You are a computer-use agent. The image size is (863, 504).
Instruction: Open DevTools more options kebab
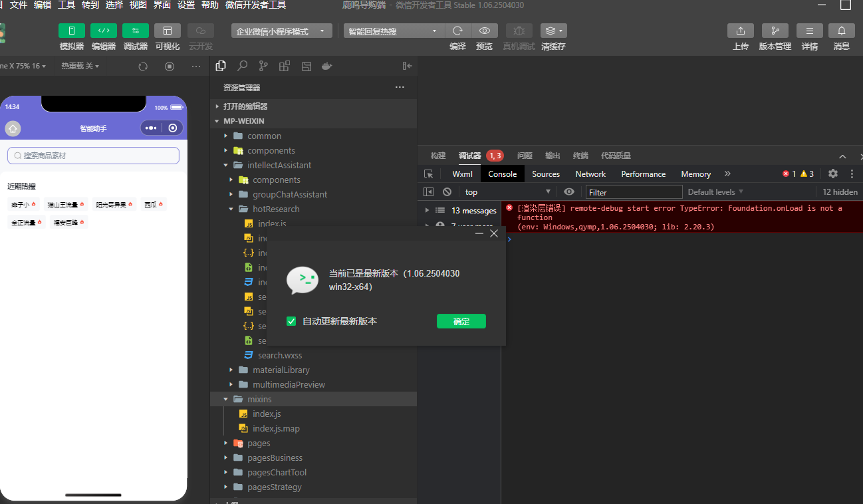click(x=852, y=174)
